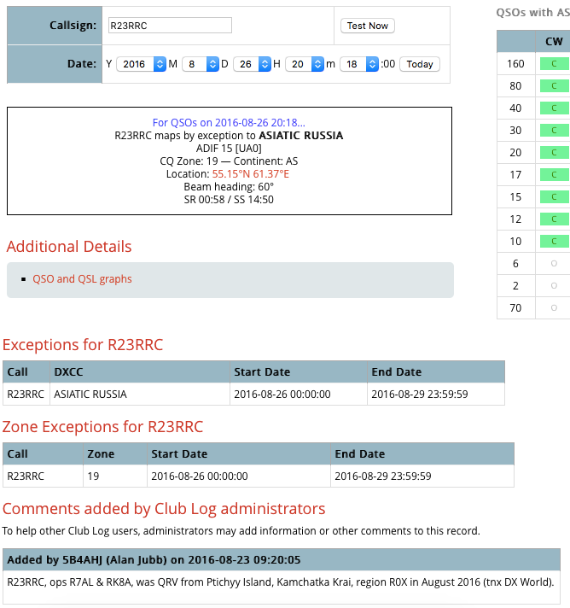Viewport: 570px width, 608px height.
Task: Click R23RRC call cell in Exceptions table
Action: click(x=26, y=395)
